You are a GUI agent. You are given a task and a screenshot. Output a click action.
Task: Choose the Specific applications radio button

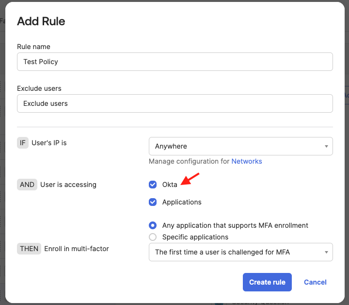tap(153, 237)
